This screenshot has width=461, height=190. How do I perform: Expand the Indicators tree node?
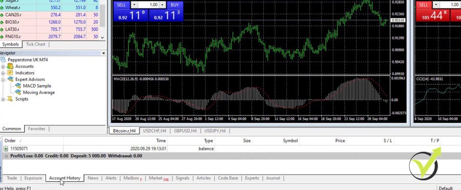[x=3, y=73]
